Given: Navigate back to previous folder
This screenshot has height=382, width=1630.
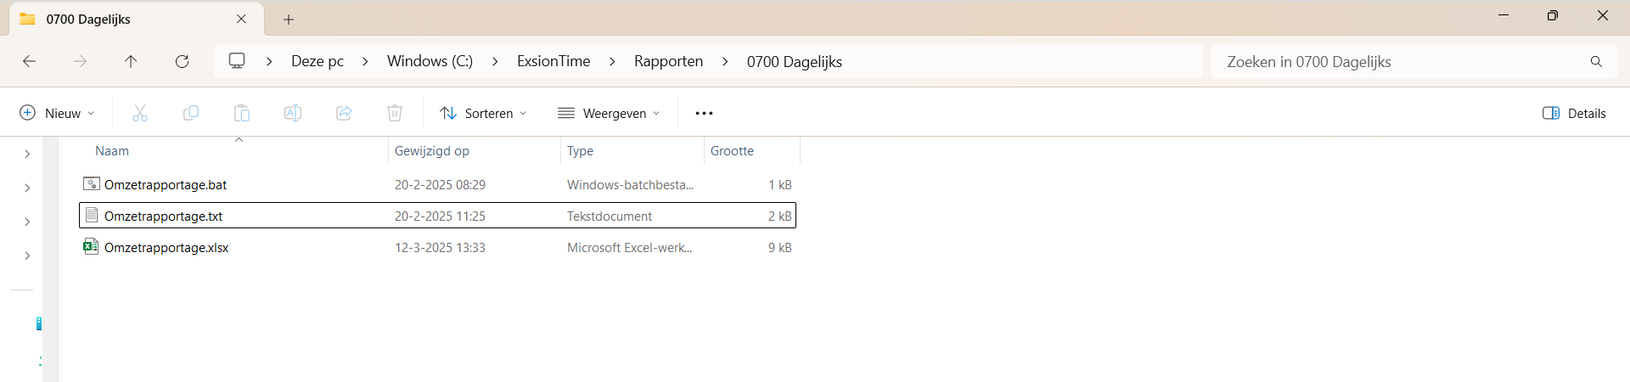Looking at the screenshot, I should pos(30,61).
